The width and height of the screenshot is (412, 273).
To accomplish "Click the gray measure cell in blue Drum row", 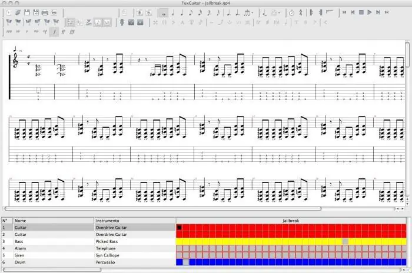I will click(186, 262).
